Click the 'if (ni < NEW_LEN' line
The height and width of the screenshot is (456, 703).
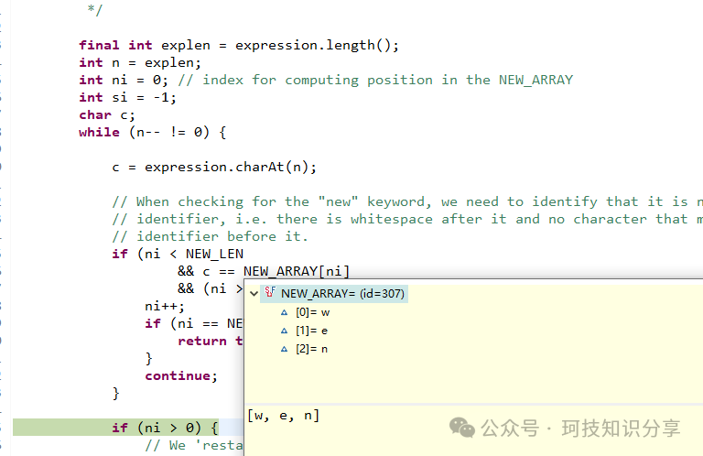[178, 255]
